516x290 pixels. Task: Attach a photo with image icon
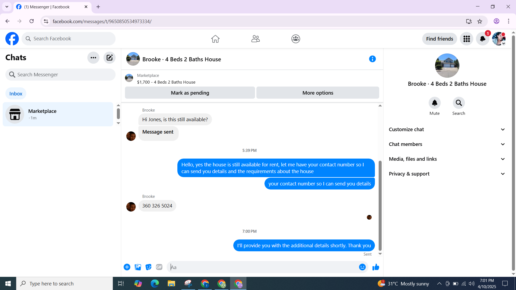point(138,267)
